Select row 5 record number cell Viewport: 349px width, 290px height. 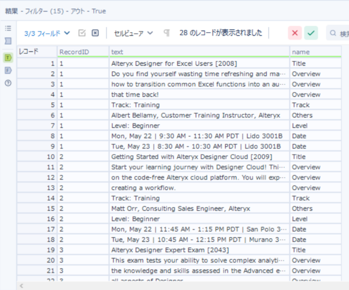37,105
